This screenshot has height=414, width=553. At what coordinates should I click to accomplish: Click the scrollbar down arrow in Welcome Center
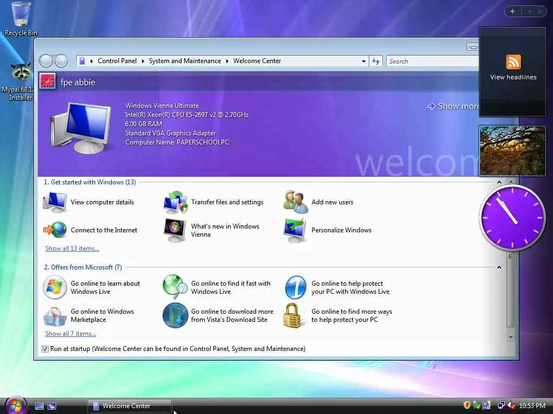[x=511, y=337]
